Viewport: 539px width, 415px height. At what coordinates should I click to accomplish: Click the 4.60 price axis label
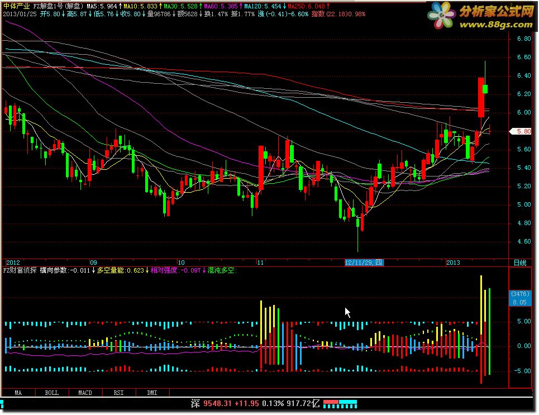tap(524, 242)
